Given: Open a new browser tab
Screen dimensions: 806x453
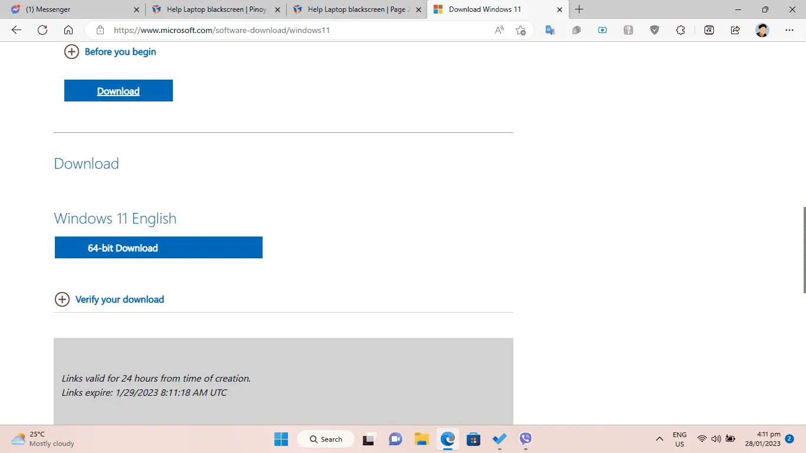Looking at the screenshot, I should pos(579,9).
